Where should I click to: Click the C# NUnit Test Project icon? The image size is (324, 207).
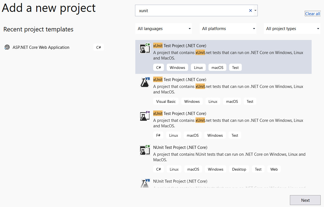tap(145, 150)
